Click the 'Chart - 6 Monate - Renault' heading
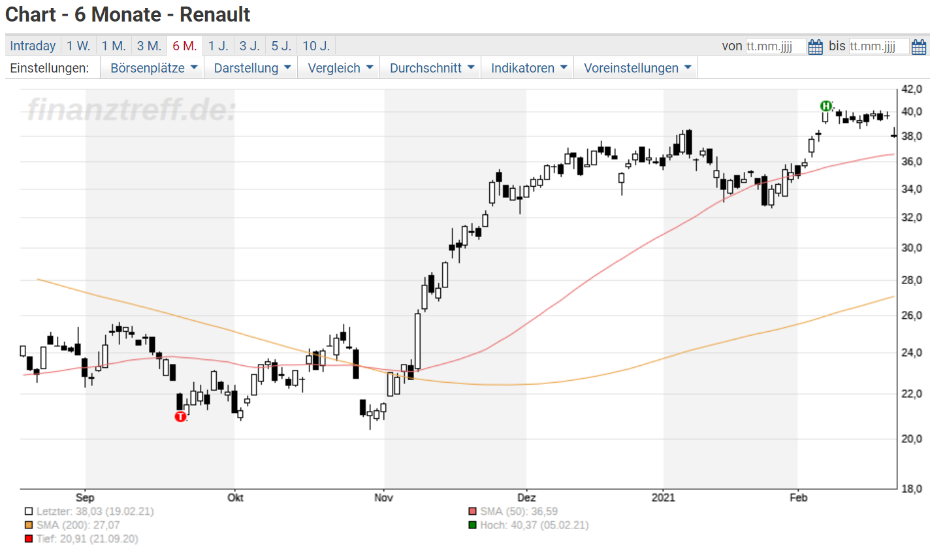 coord(128,14)
